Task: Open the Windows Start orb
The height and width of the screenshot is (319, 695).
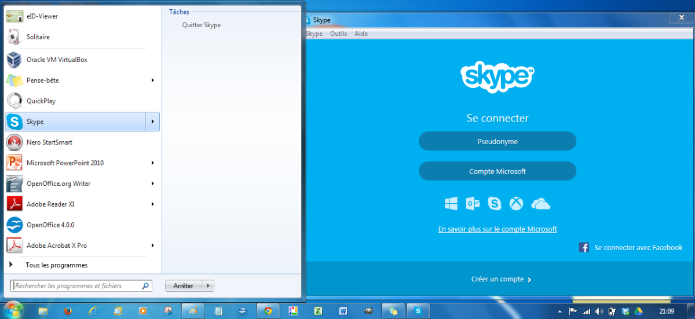Action: click(13, 309)
